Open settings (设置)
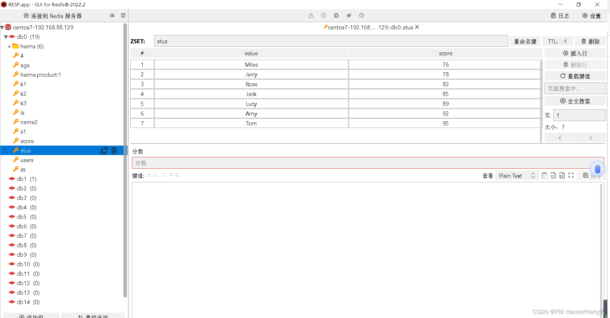610x318 pixels. (x=592, y=16)
